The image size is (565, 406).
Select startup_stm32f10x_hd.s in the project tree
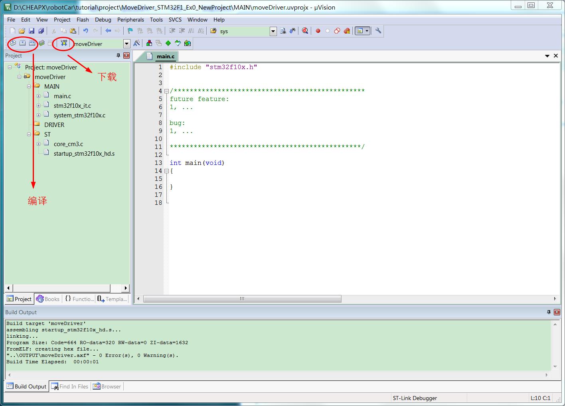[x=84, y=154]
